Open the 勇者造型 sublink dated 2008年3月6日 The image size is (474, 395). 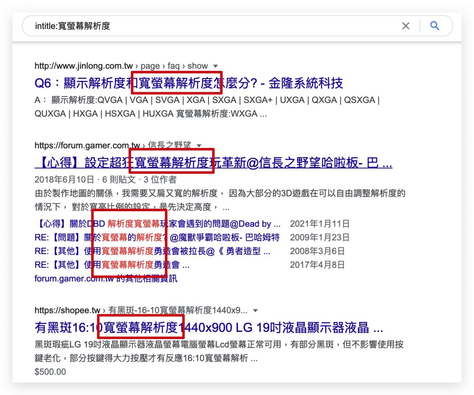click(152, 251)
